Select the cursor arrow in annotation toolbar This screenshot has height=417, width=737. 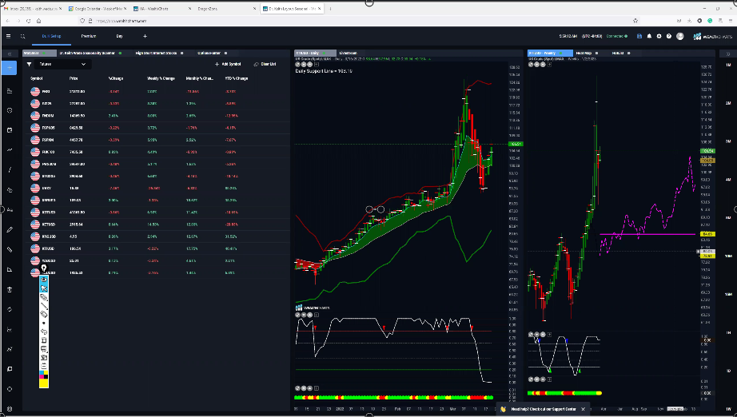(x=44, y=288)
